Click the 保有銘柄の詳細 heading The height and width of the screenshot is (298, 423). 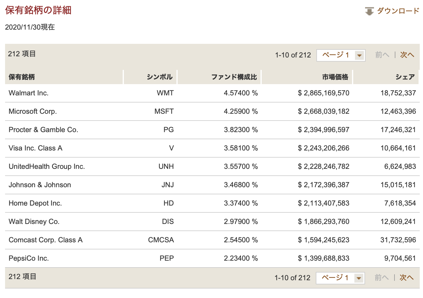38,10
